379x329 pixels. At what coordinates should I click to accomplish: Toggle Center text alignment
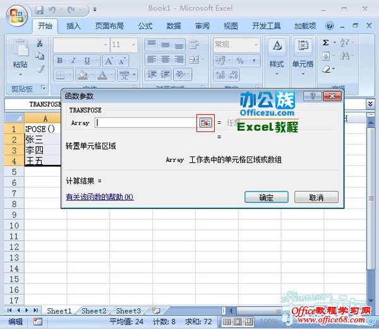pos(165,59)
